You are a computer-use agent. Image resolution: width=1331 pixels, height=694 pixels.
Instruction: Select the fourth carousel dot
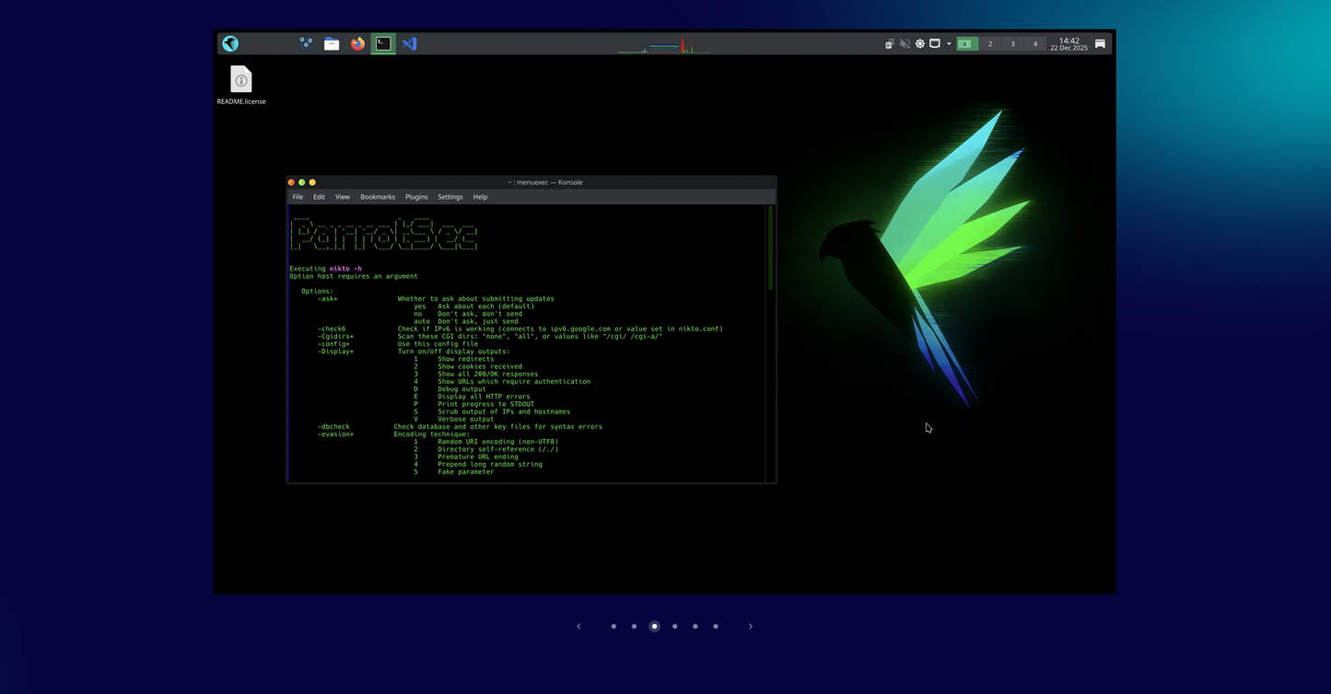tap(674, 627)
